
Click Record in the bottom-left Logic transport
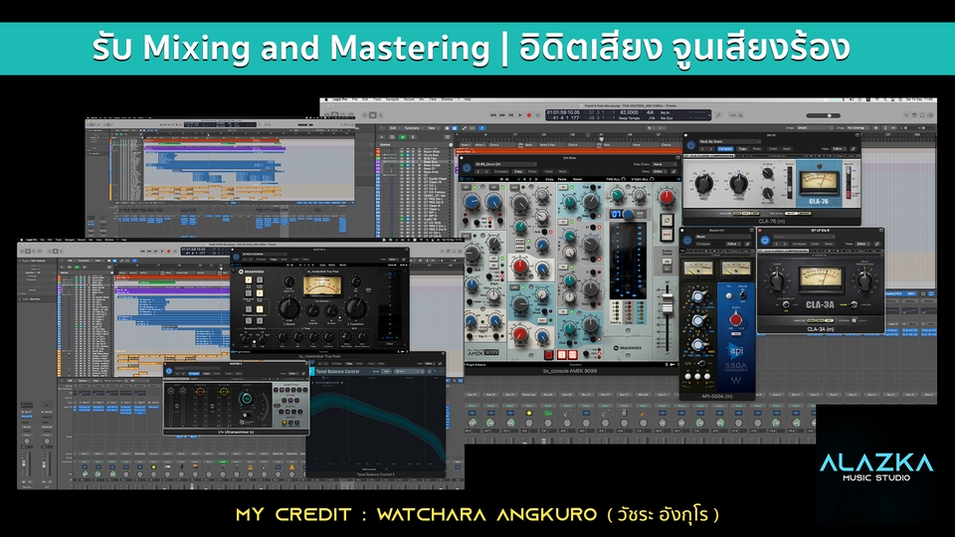(169, 252)
